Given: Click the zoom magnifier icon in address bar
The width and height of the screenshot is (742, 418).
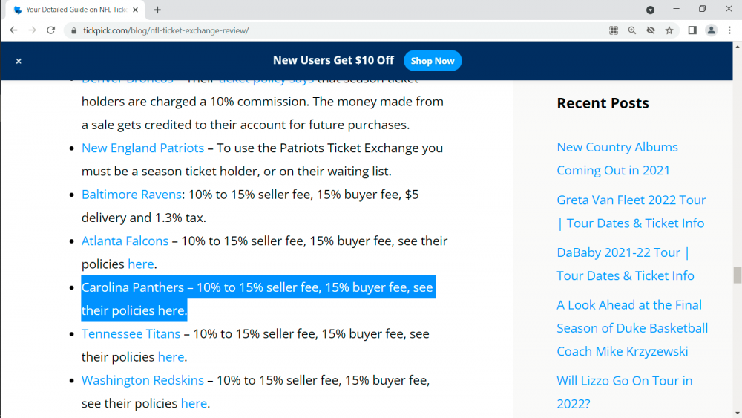Looking at the screenshot, I should tap(632, 30).
